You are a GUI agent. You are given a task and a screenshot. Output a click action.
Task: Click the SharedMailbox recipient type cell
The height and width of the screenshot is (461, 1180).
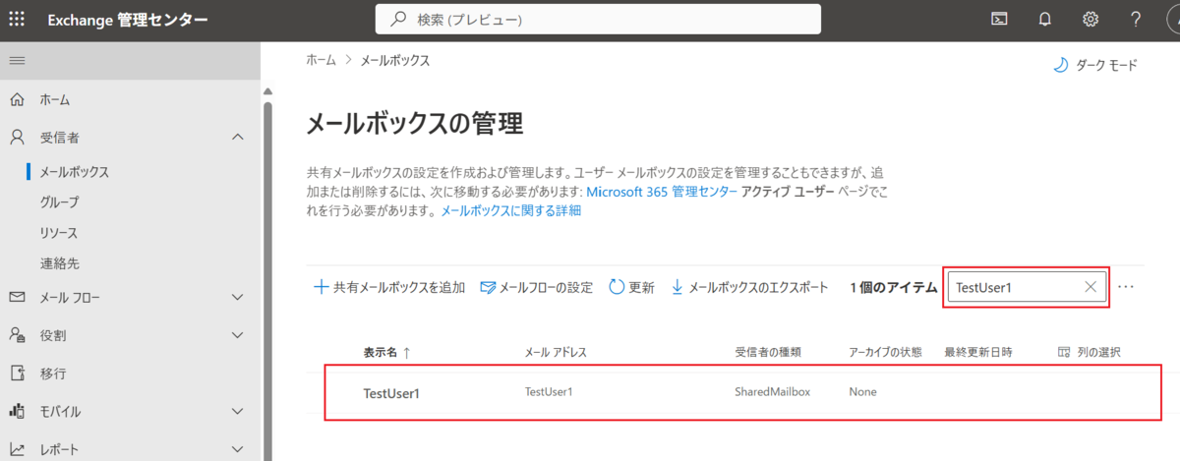point(772,392)
